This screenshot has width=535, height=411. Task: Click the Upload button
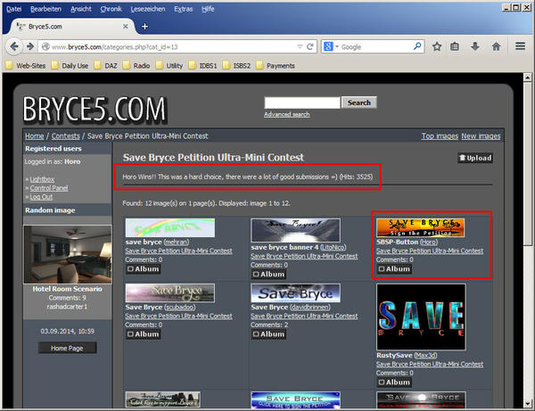(x=475, y=158)
